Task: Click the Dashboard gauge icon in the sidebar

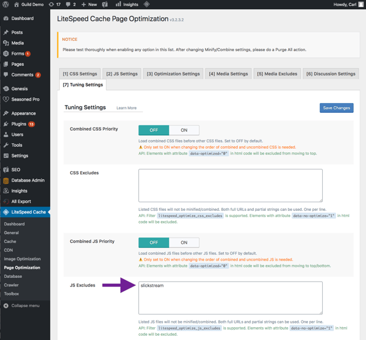Action: pos(6,18)
